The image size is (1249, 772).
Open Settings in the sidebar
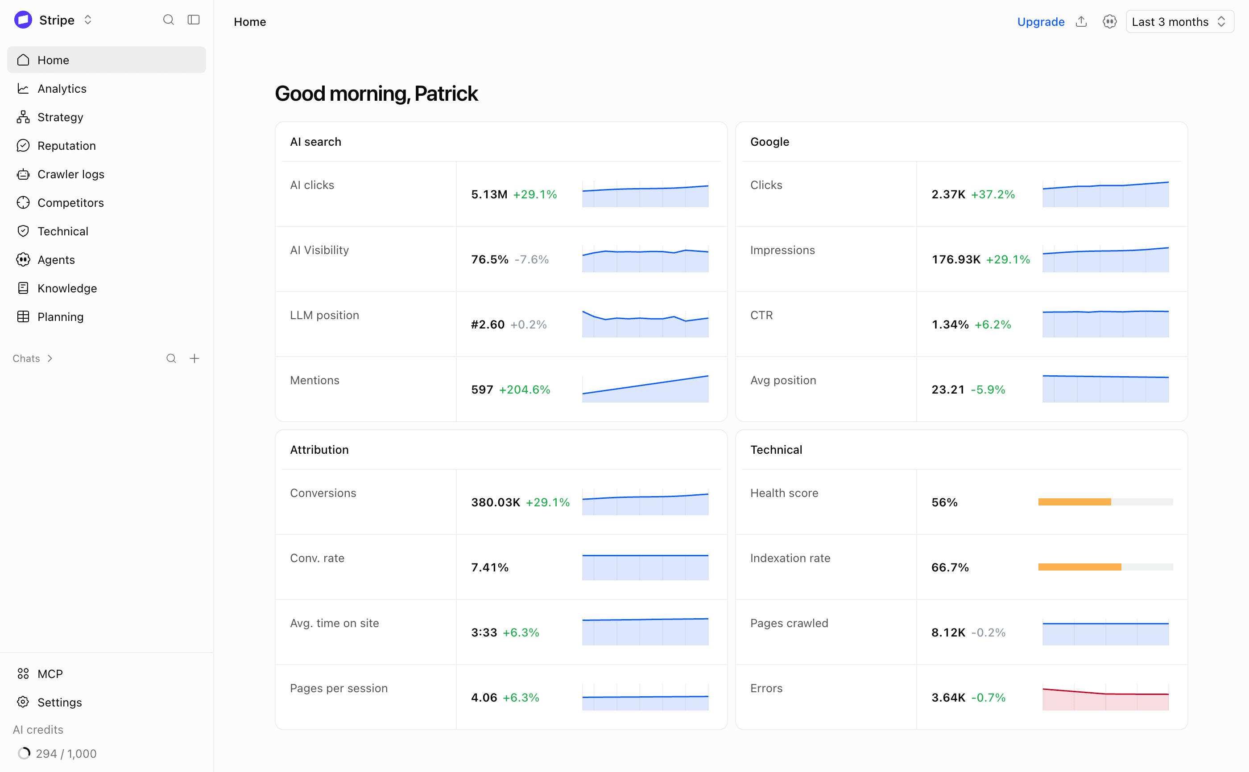pos(106,702)
